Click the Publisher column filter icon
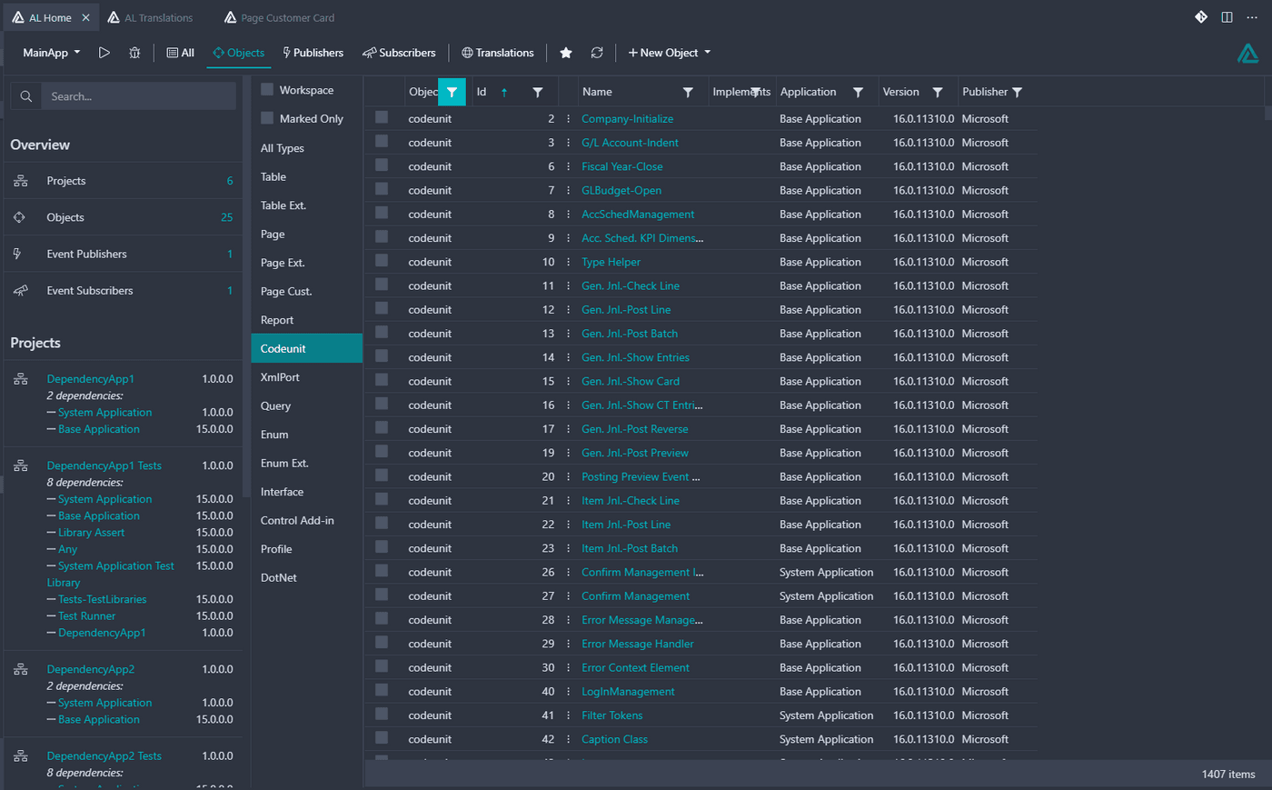 (1018, 92)
